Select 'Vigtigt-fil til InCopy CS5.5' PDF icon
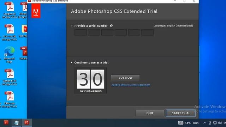 click(x=10, y=77)
